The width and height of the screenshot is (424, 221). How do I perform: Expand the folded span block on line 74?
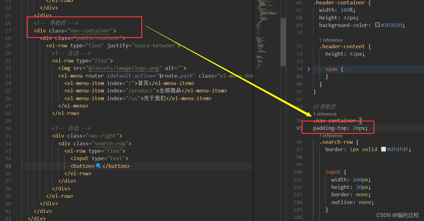(308, 69)
